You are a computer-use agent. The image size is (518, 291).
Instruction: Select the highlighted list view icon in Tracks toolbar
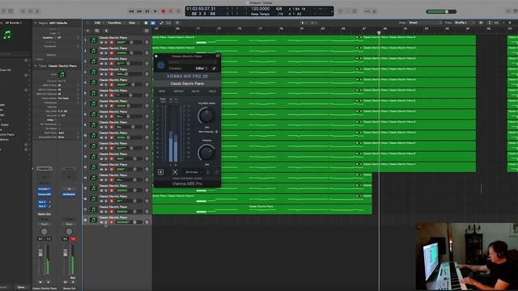tap(153, 23)
